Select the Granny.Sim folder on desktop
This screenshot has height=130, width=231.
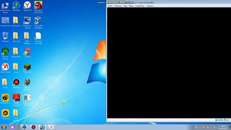coord(16,22)
